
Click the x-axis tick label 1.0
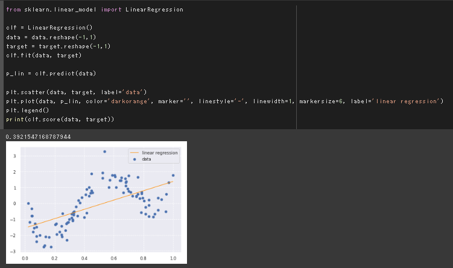(173, 258)
